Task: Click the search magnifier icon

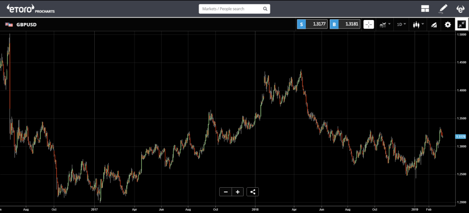Action: (265, 9)
